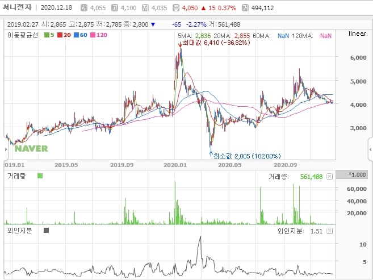Click the date 2020.12.18
Viewport: 373px width, 280px height.
[56, 7]
